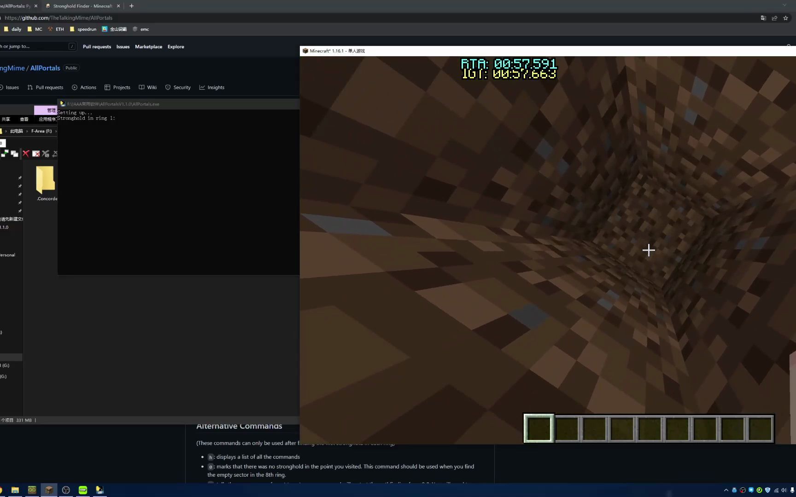Click the delete-with-window icon in Explorer toolbar
This screenshot has height=497, width=796.
click(36, 154)
